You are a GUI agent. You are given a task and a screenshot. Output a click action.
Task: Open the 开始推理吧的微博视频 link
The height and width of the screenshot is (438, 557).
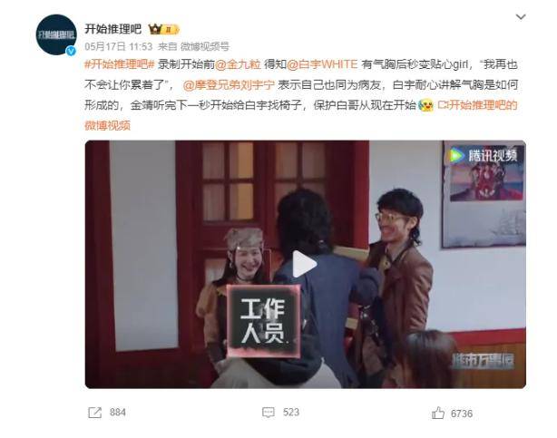coord(300,115)
